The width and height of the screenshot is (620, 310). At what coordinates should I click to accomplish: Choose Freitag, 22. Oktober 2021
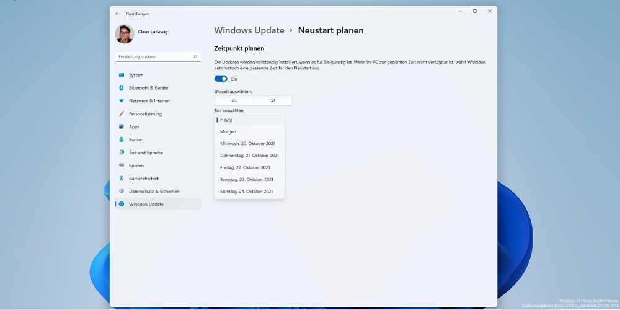click(249, 167)
